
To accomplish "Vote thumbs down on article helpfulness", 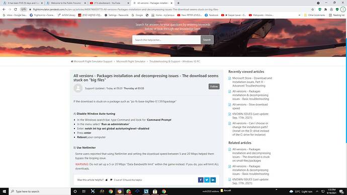I will pyautogui.click(x=111, y=180).
